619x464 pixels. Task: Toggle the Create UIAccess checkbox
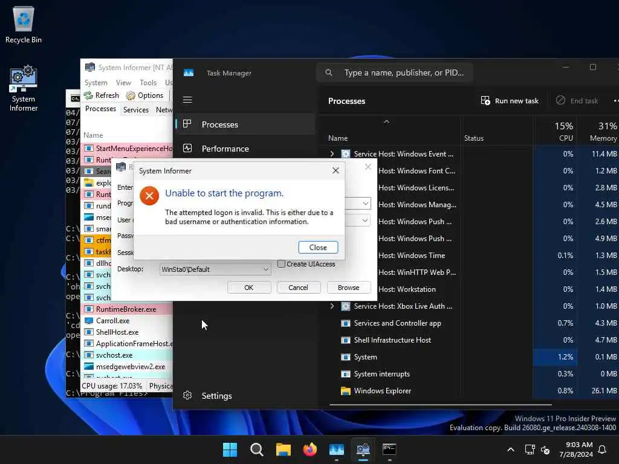coord(282,264)
